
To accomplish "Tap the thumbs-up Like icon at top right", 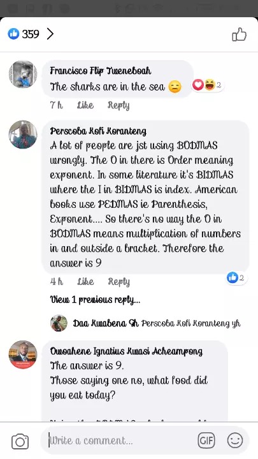I will pos(240,35).
